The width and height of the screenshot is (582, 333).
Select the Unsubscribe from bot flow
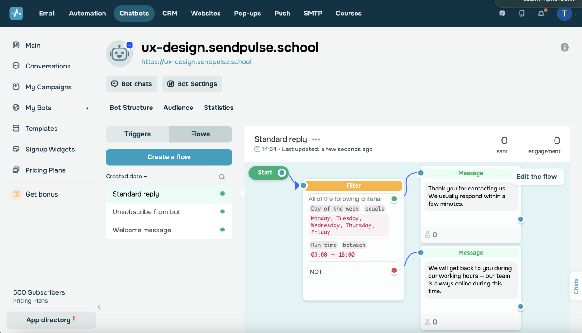[x=146, y=212]
